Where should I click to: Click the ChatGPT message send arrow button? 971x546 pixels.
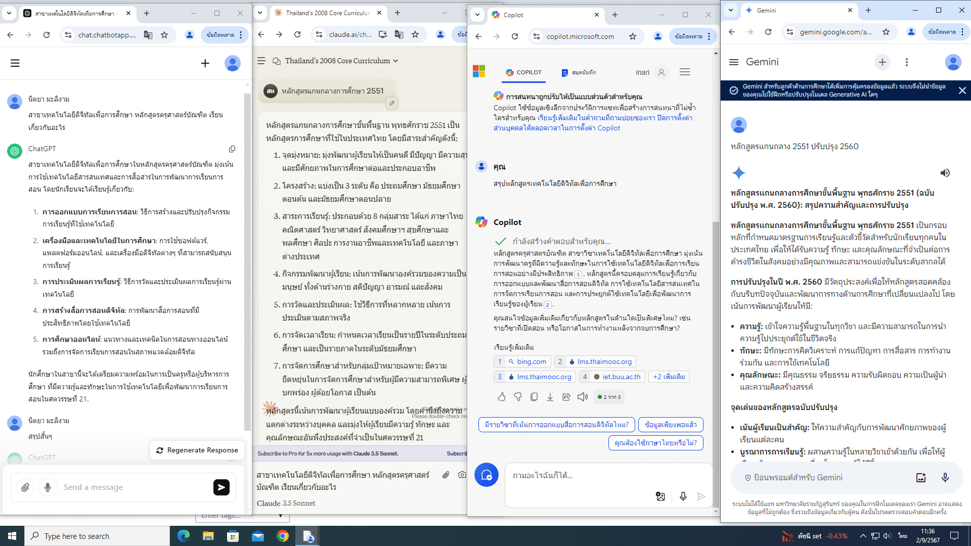click(221, 487)
